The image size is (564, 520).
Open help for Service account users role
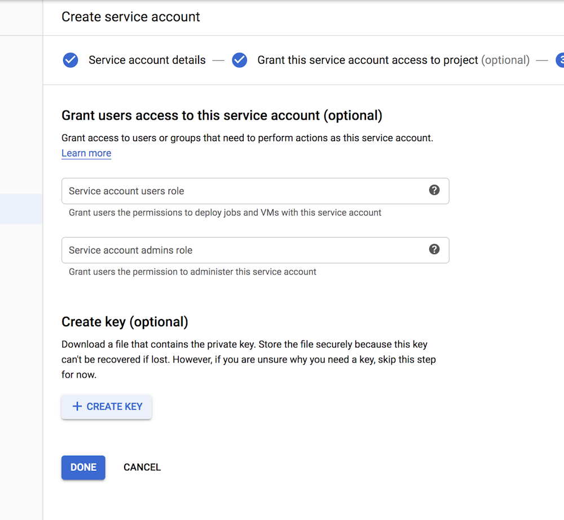coord(434,190)
